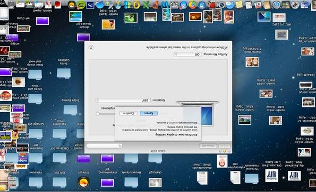Launch Google Chrome from the Dock

click(x=192, y=5)
